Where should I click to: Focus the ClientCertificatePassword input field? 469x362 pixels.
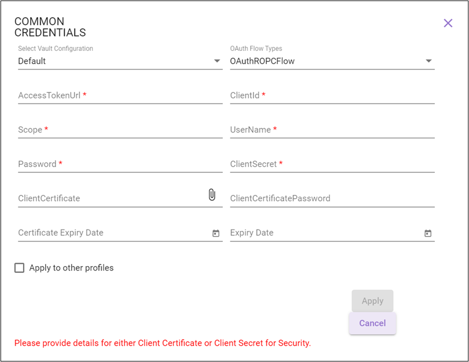[332, 198]
